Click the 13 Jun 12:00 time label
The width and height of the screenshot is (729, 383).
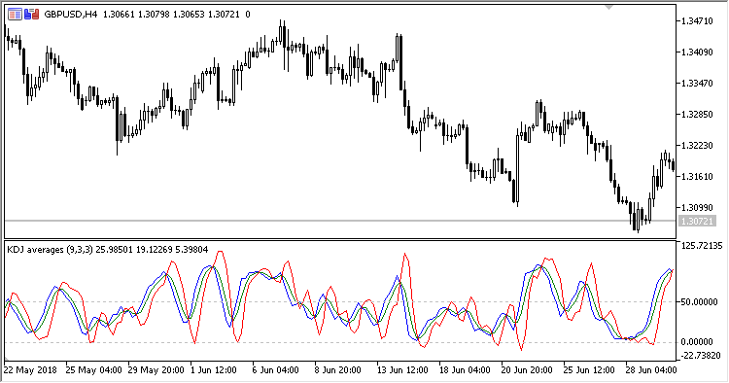402,370
